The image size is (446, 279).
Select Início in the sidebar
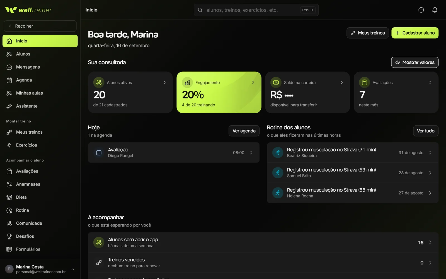40,41
